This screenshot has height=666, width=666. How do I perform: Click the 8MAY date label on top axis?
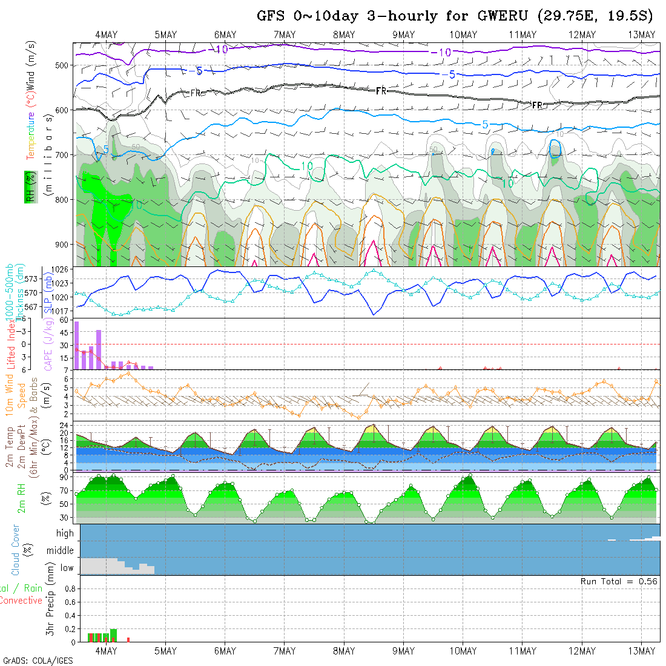point(344,35)
